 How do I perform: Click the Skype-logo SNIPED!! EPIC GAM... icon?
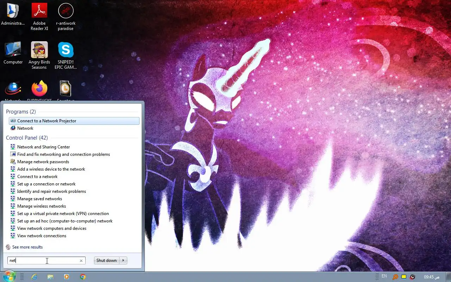coord(66,56)
